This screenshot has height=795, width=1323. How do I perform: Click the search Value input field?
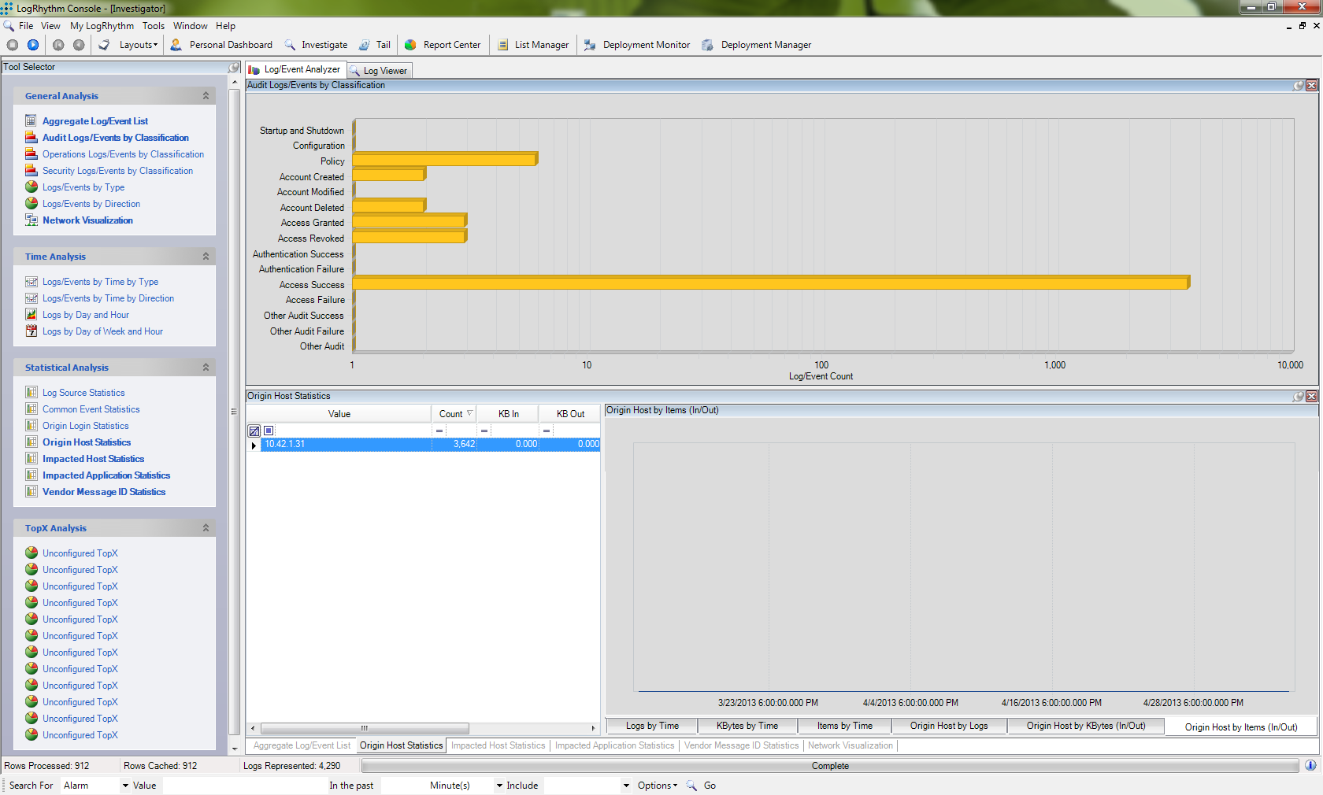pyautogui.click(x=243, y=786)
